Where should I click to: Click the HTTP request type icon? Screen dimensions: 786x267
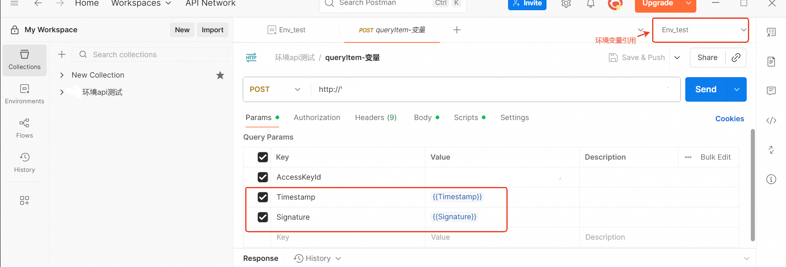click(x=251, y=58)
